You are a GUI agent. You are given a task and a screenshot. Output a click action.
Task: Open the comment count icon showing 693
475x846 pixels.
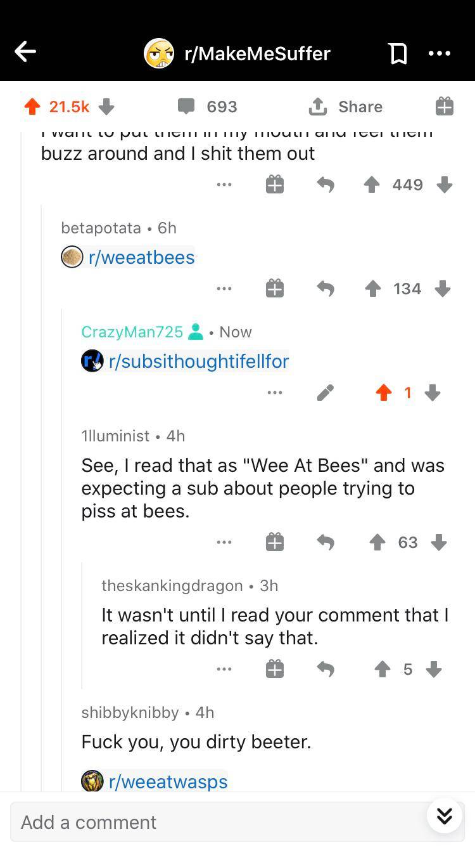pos(186,107)
